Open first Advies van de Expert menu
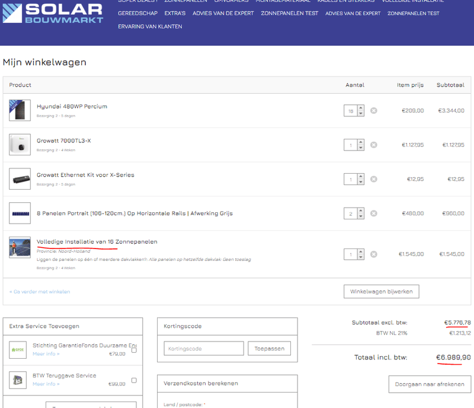The image size is (474, 408). (x=223, y=13)
